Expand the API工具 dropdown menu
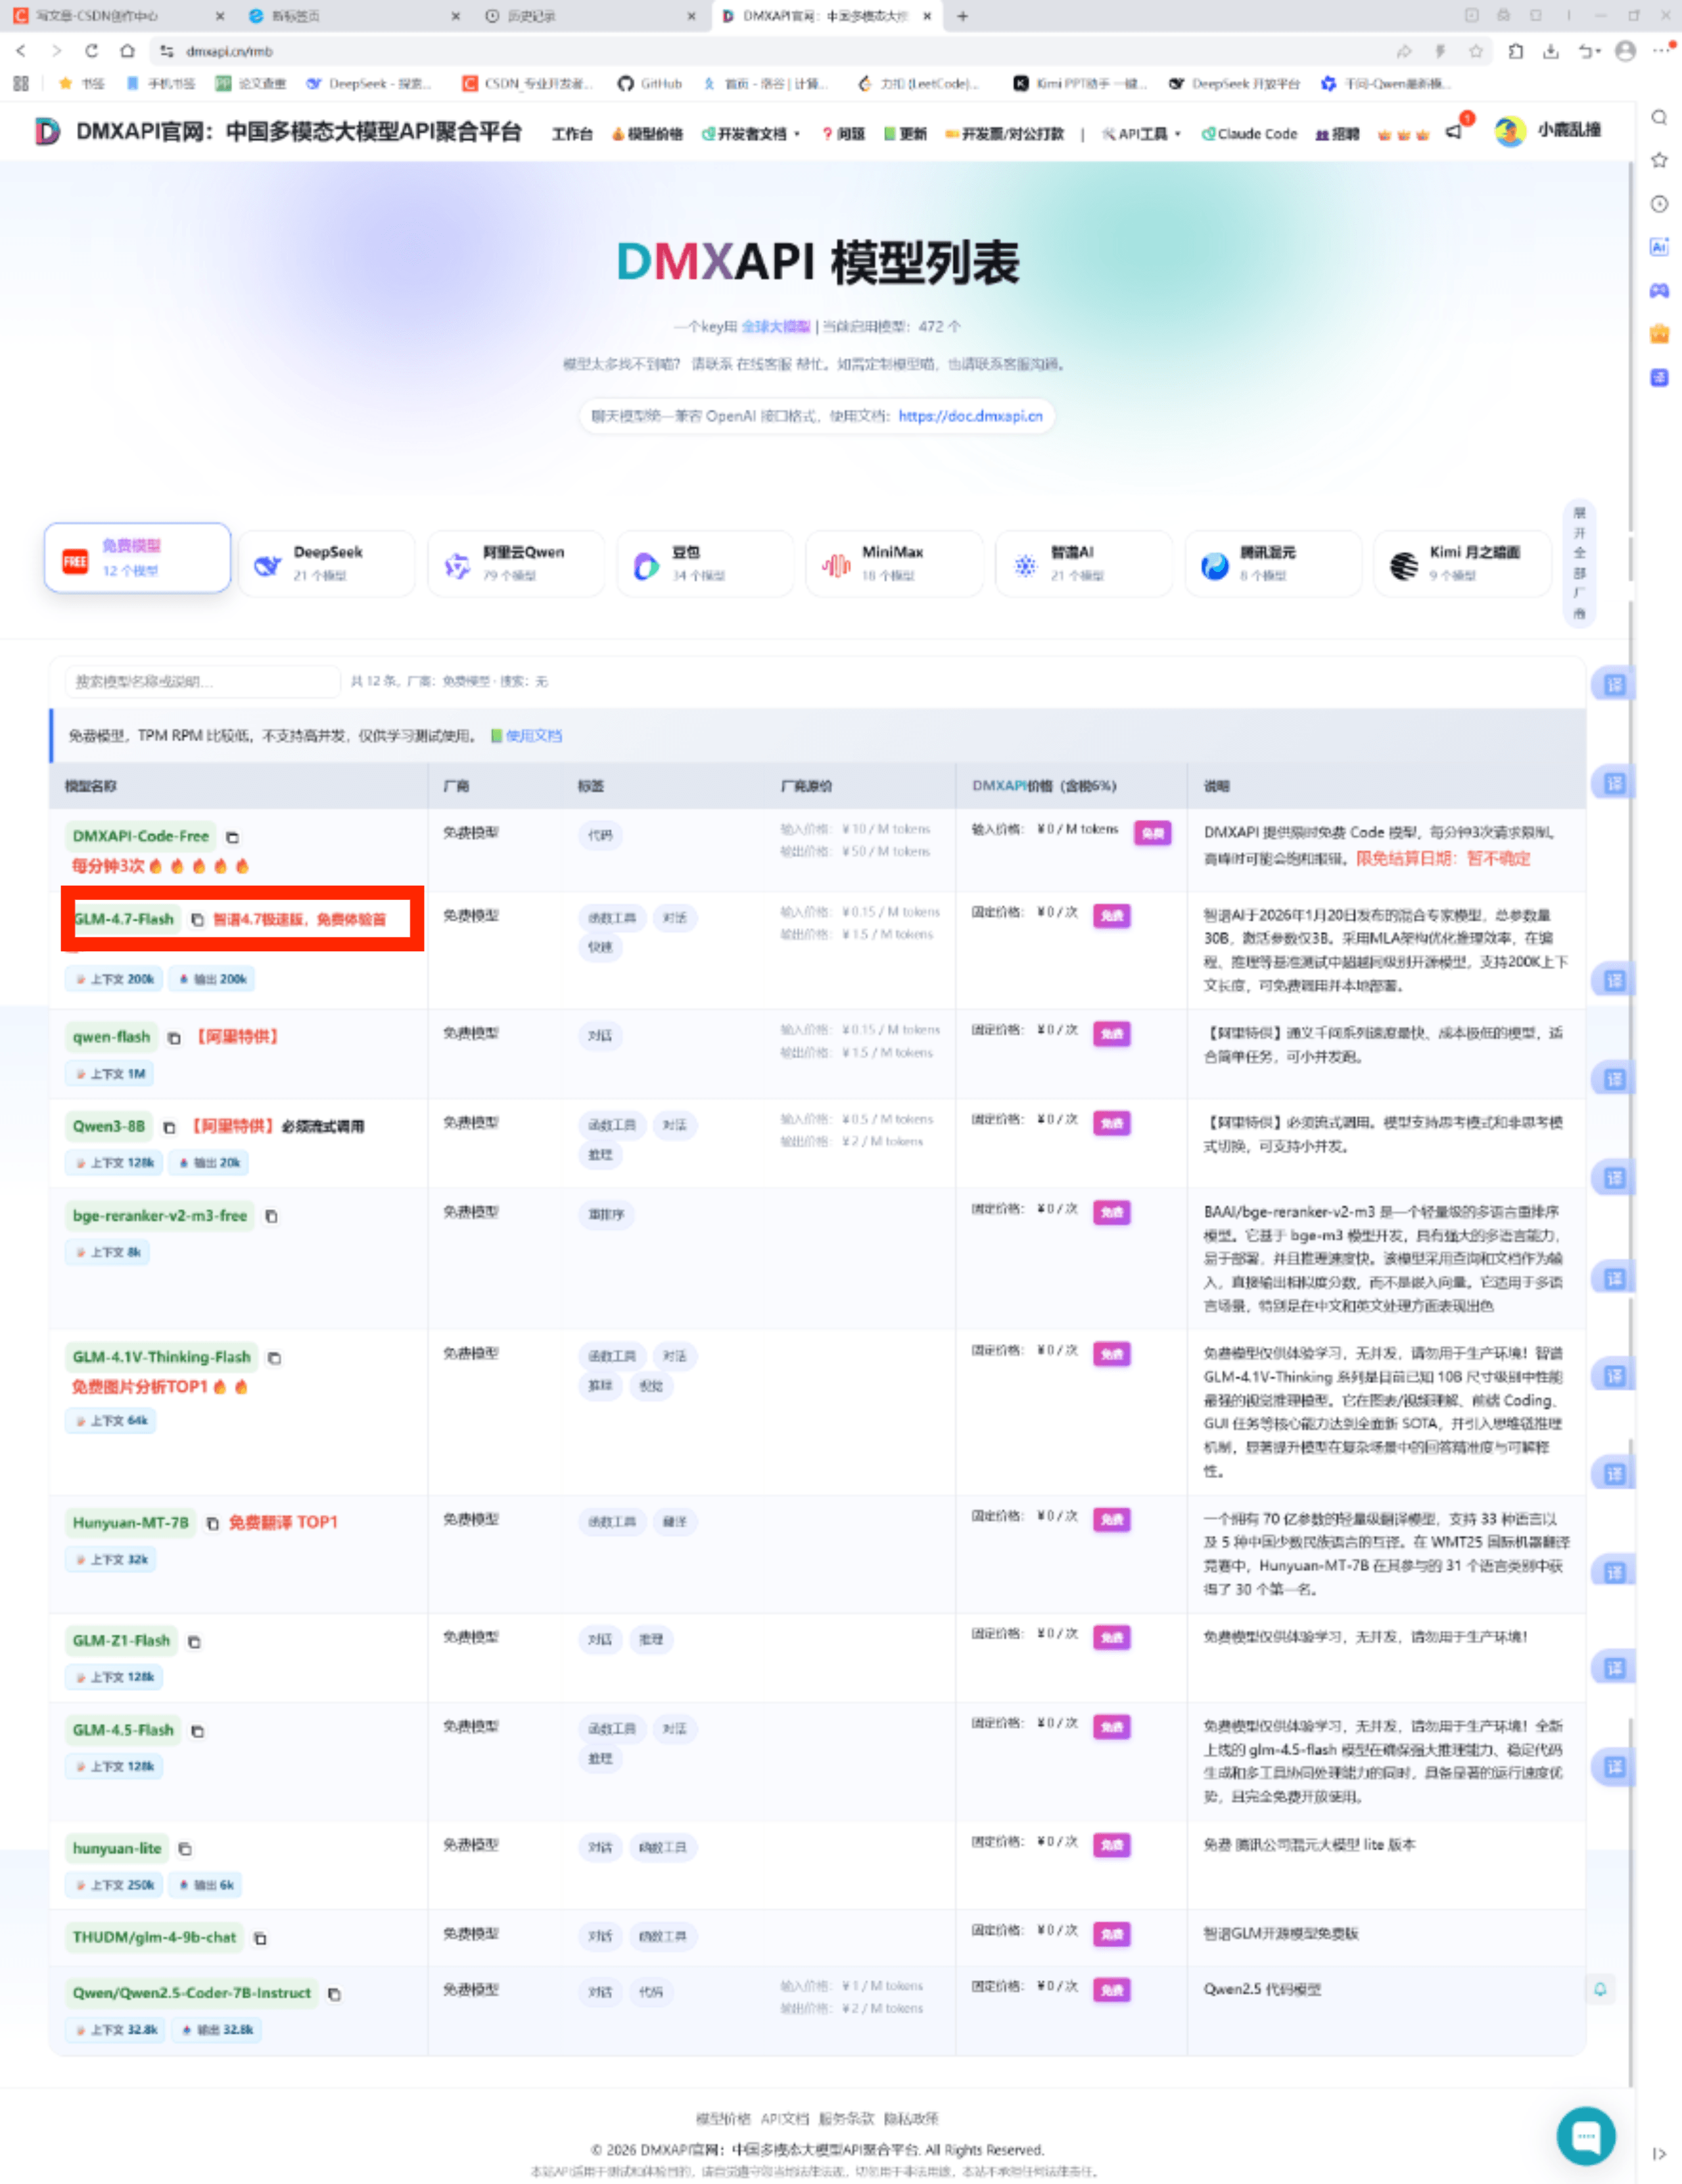Viewport: 1682px width, 2184px height. (x=1142, y=134)
